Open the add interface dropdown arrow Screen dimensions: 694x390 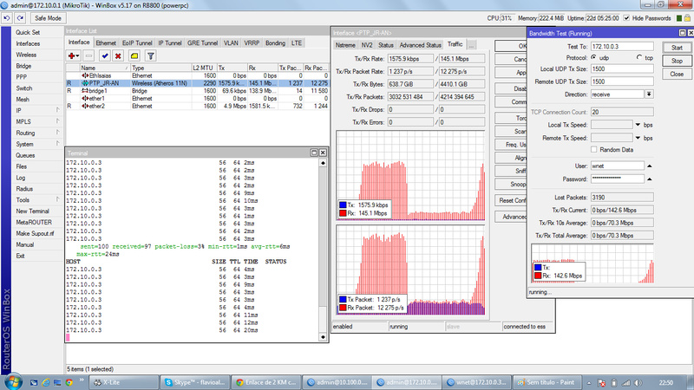coord(78,56)
